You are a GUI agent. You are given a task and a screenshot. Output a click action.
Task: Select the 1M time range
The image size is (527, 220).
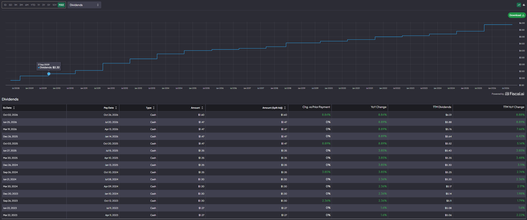(16, 5)
